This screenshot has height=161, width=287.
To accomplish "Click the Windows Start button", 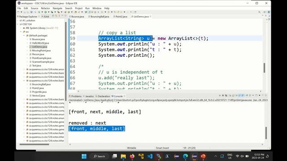I will click(x=84, y=156).
